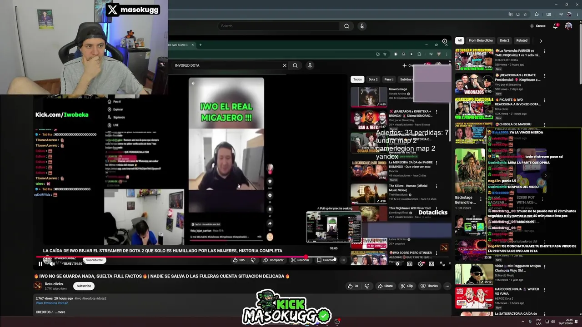Screen dimensions: 582x327
Task: Open the Para ti item in the Kick sidebar
Action: pos(114,102)
